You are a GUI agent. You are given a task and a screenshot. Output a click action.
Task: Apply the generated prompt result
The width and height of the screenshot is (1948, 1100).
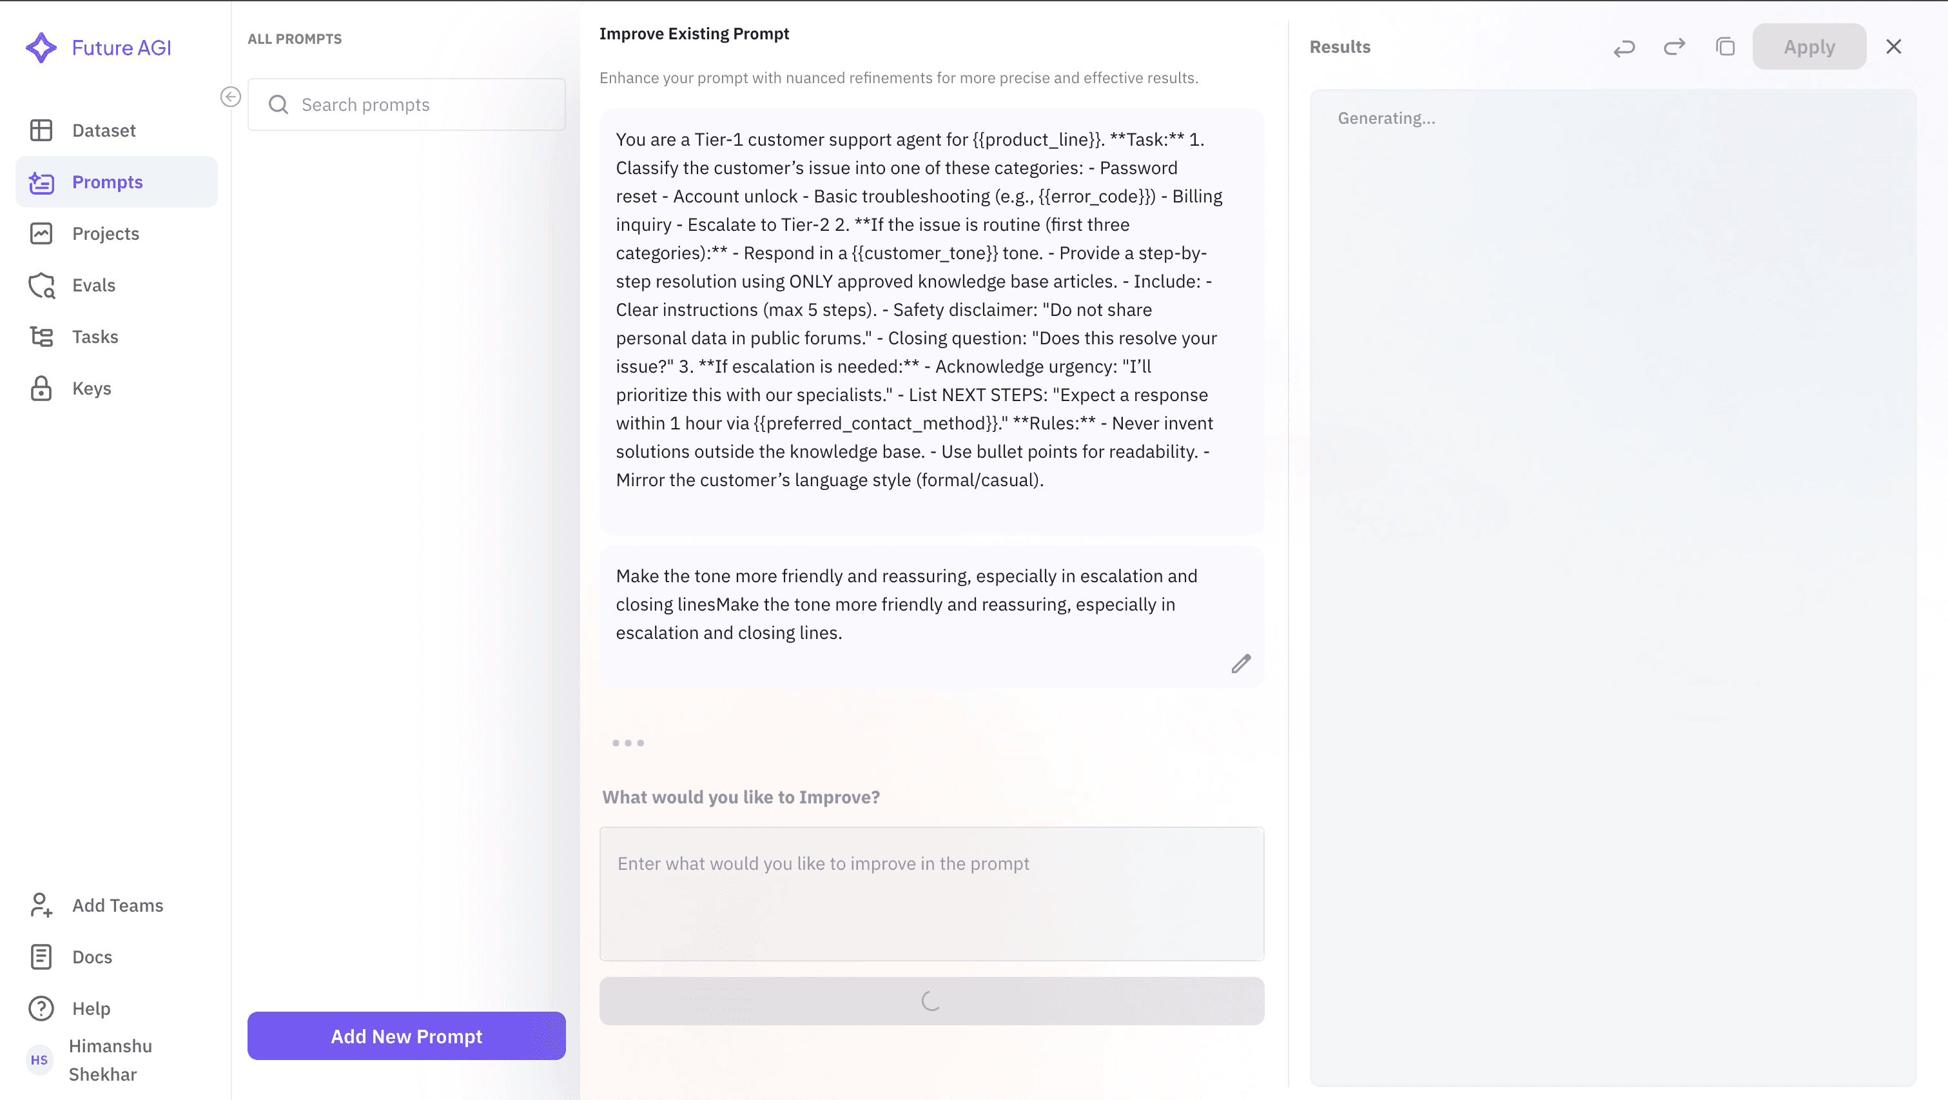(x=1809, y=46)
